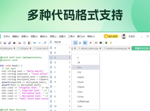The width and height of the screenshot is (150, 111).
Task: Click the Print toolbar icon
Action: (x=14, y=43)
